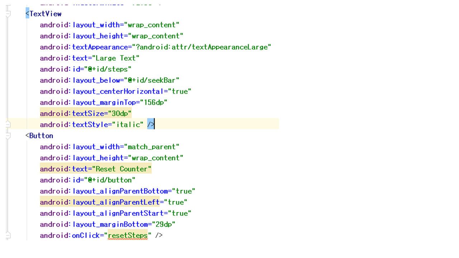
Task: Click the underlined resetSteps error text
Action: pyautogui.click(x=128, y=235)
